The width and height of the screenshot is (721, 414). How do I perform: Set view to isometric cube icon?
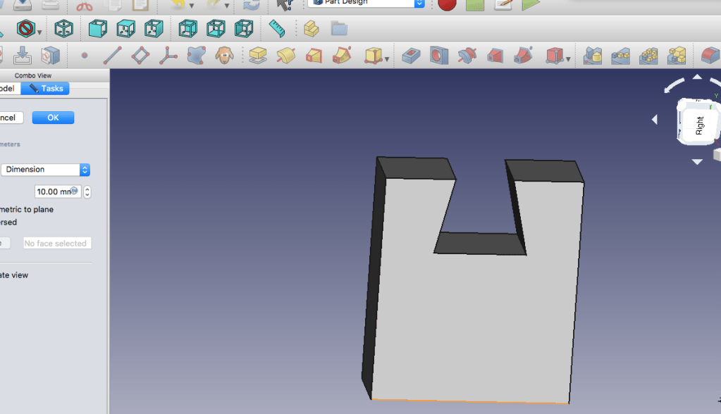(x=64, y=29)
